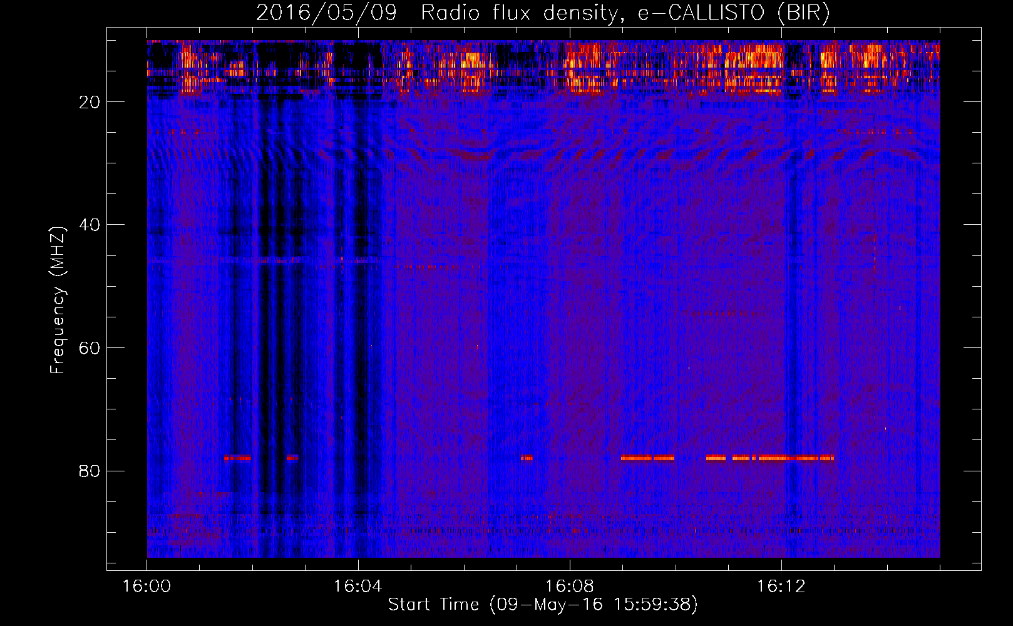Click the "Frequency (MHZ)" axis label

pyautogui.click(x=58, y=300)
